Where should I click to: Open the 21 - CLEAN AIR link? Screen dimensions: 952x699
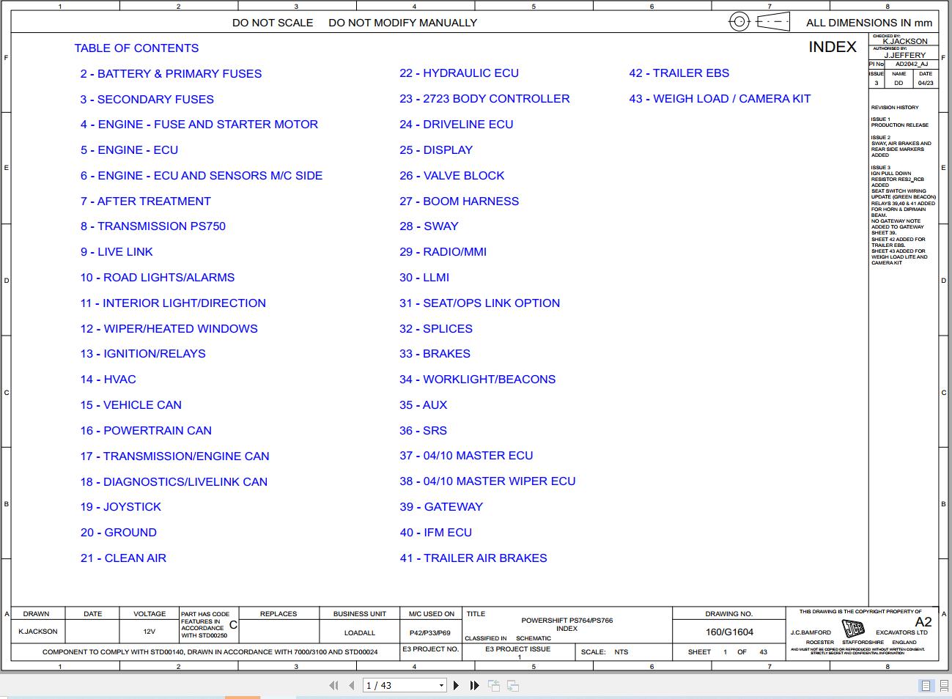[123, 558]
